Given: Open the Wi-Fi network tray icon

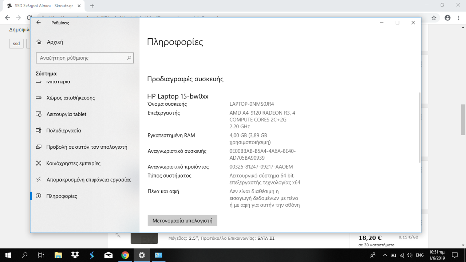Looking at the screenshot, I should (402, 255).
